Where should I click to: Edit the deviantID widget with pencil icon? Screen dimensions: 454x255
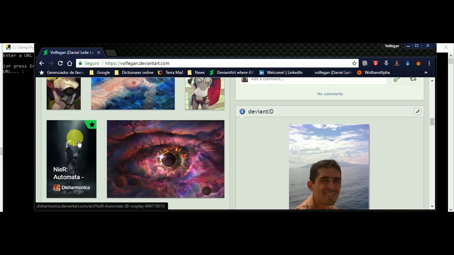[418, 112]
